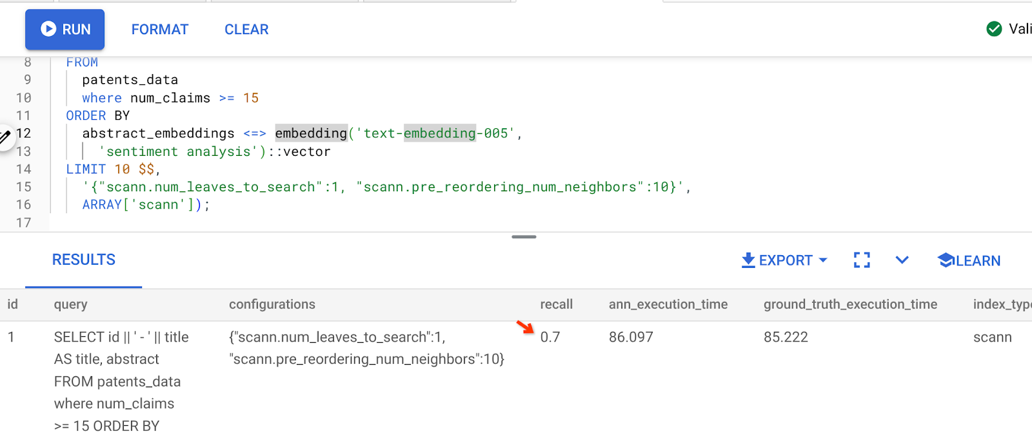Screen dimensions: 1032x440
Task: Click the green Valid checkmark icon
Action: coord(994,29)
